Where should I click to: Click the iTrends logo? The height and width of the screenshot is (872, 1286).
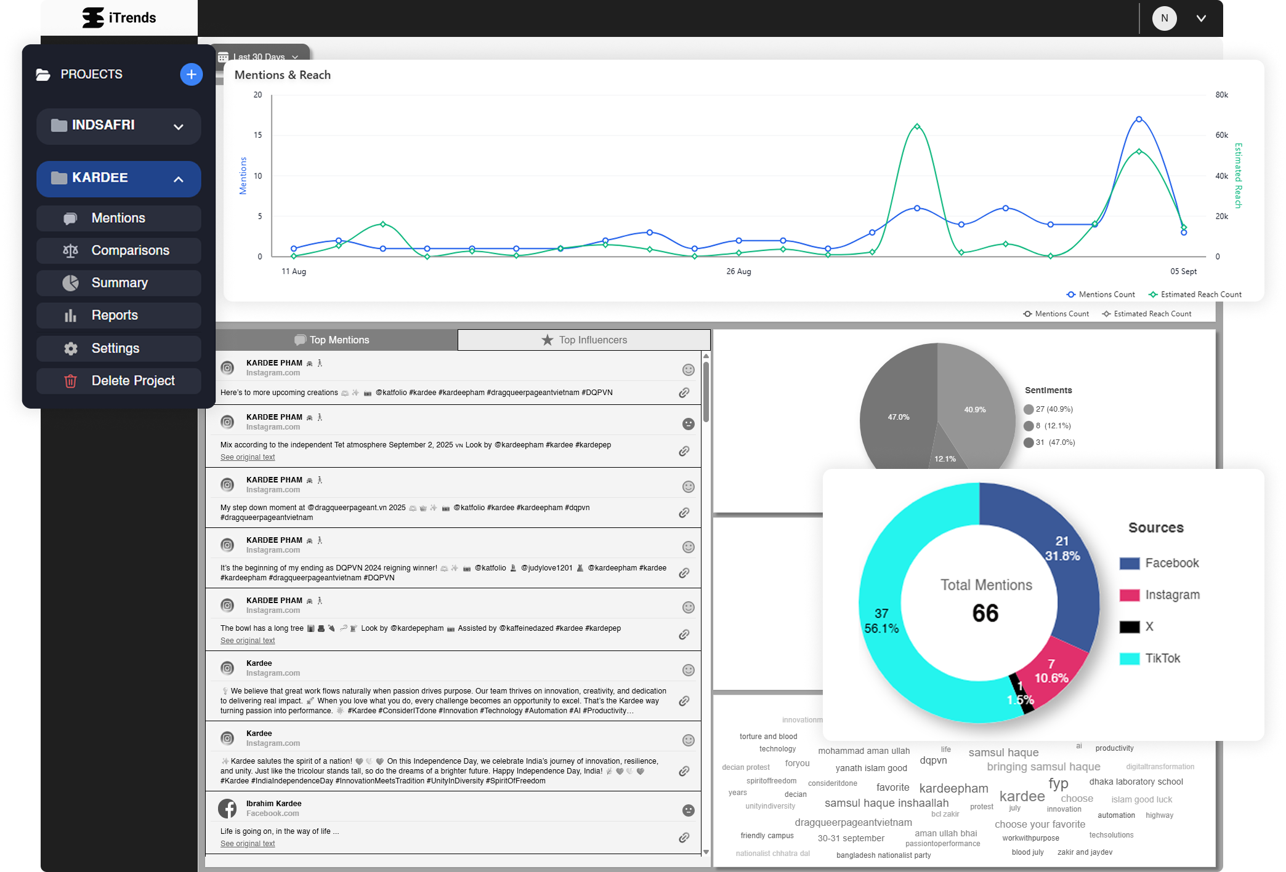(119, 18)
